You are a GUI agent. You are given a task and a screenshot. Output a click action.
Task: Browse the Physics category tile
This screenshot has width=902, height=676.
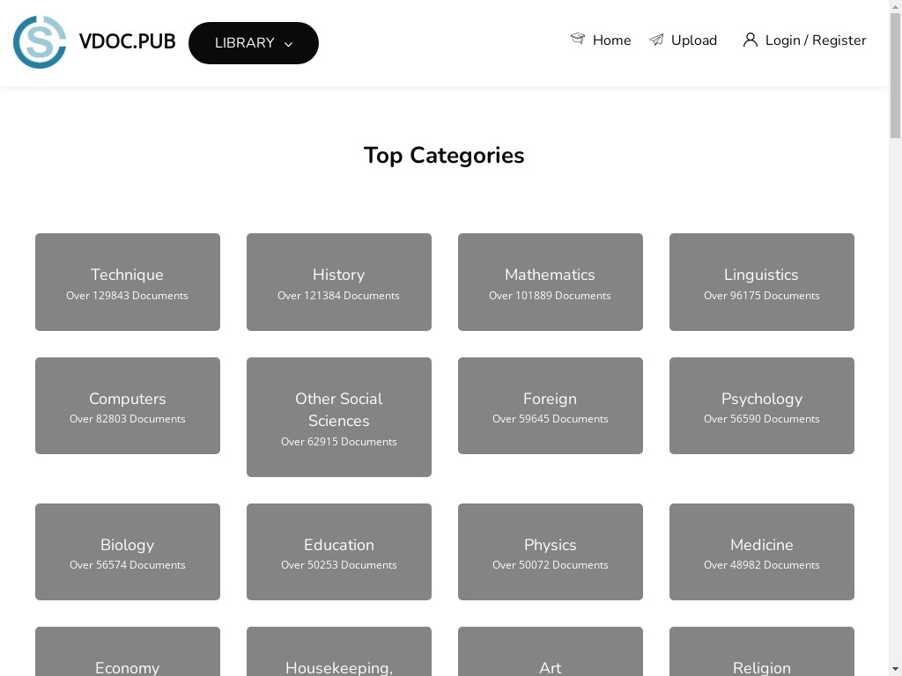point(550,552)
